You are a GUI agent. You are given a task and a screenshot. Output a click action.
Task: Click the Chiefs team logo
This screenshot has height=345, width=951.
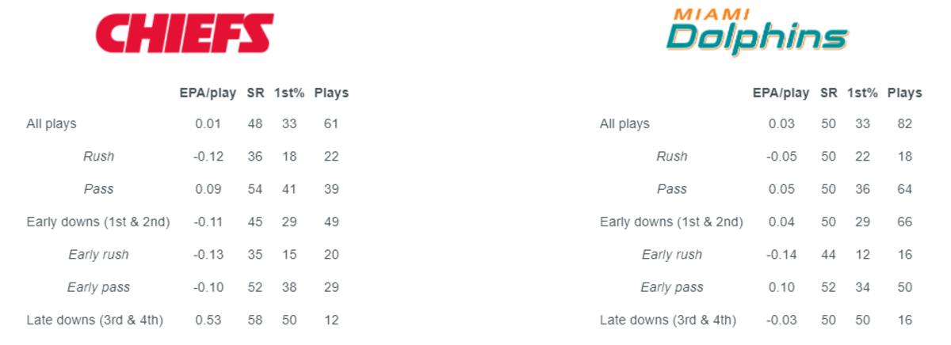184,35
